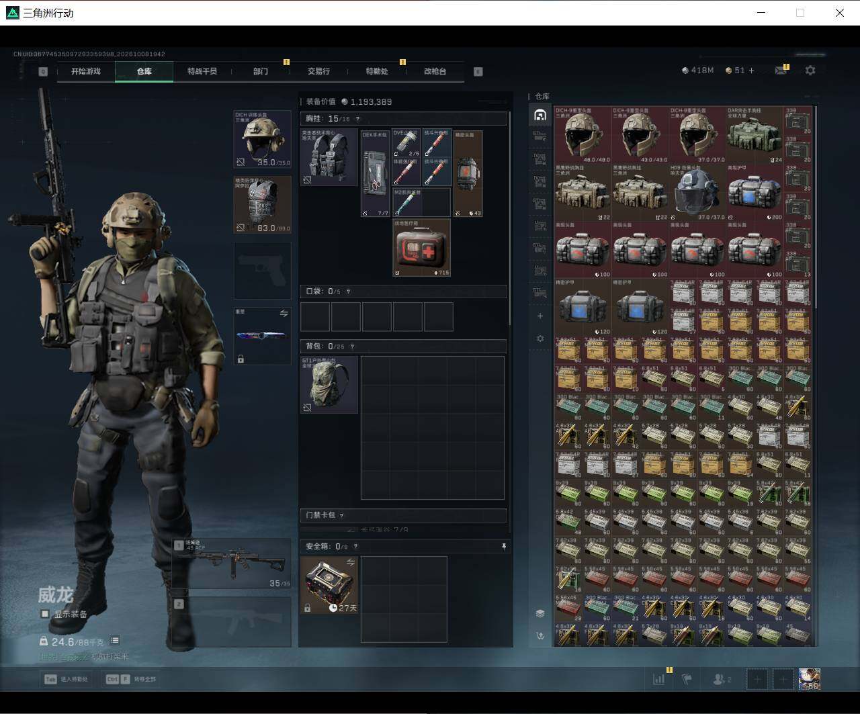This screenshot has width=860, height=714.
Task: Expand the 门禁卡包 section header
Action: pyautogui.click(x=403, y=515)
